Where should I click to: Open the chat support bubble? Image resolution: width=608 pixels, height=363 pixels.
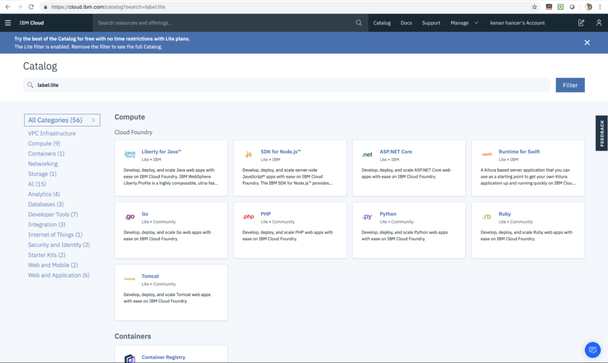(593, 350)
